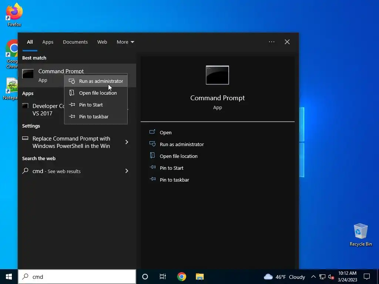The width and height of the screenshot is (379, 284).
Task: Click the Developer Command Prompt small icon
Action: [x=25, y=105]
